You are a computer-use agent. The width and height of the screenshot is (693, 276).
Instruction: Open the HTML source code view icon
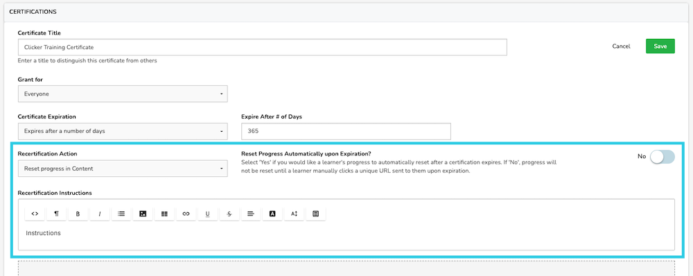35,214
